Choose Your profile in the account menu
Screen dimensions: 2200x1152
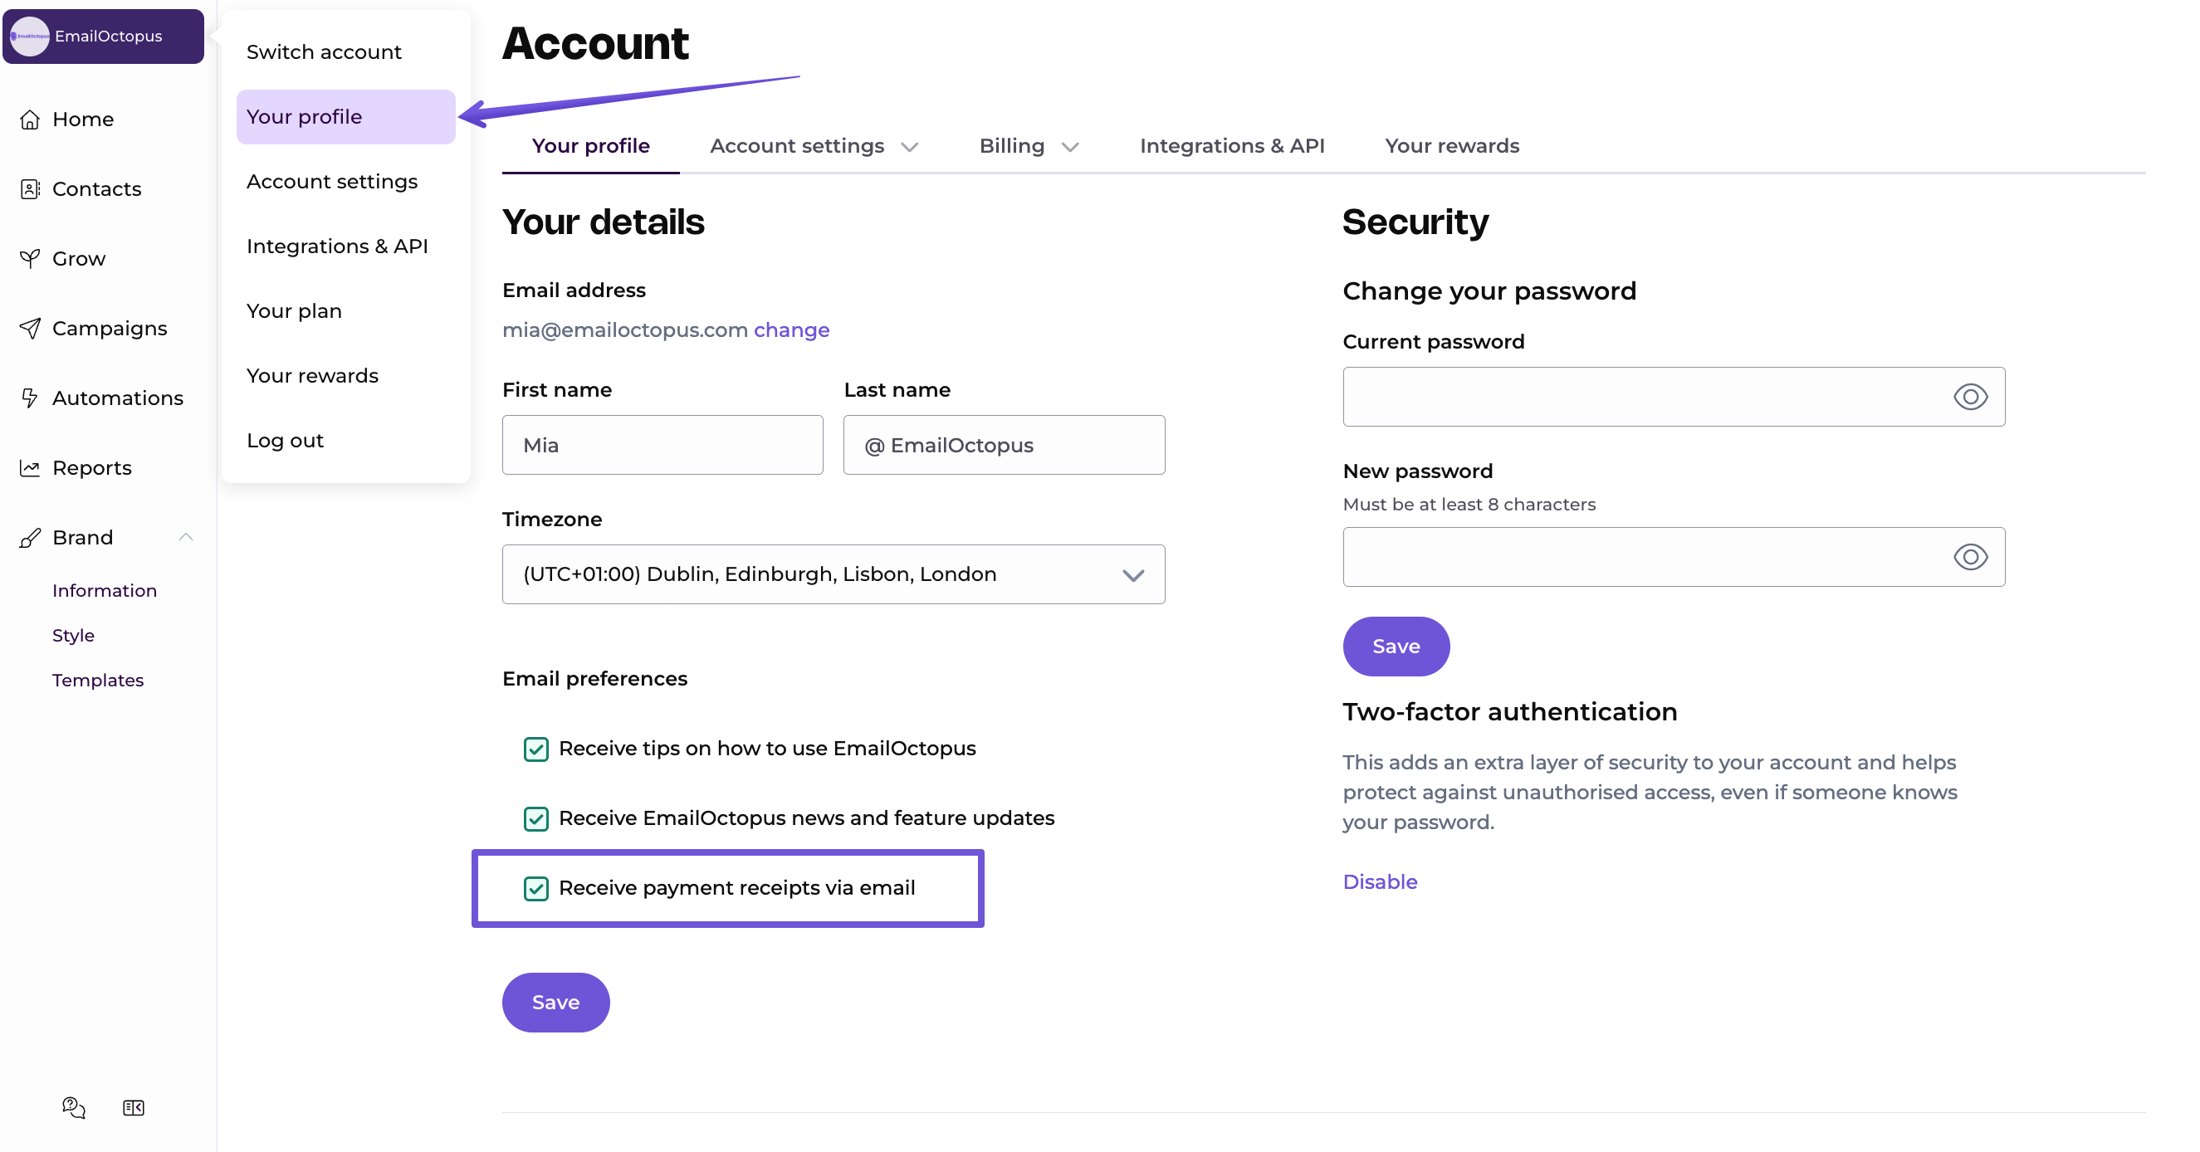coord(345,117)
